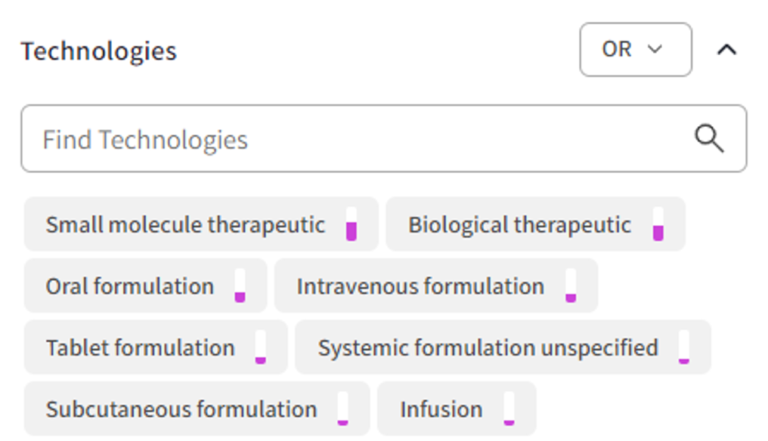The height and width of the screenshot is (441, 768).
Task: Click the purple indicator on Small molecule therapeutic
Action: click(x=351, y=227)
